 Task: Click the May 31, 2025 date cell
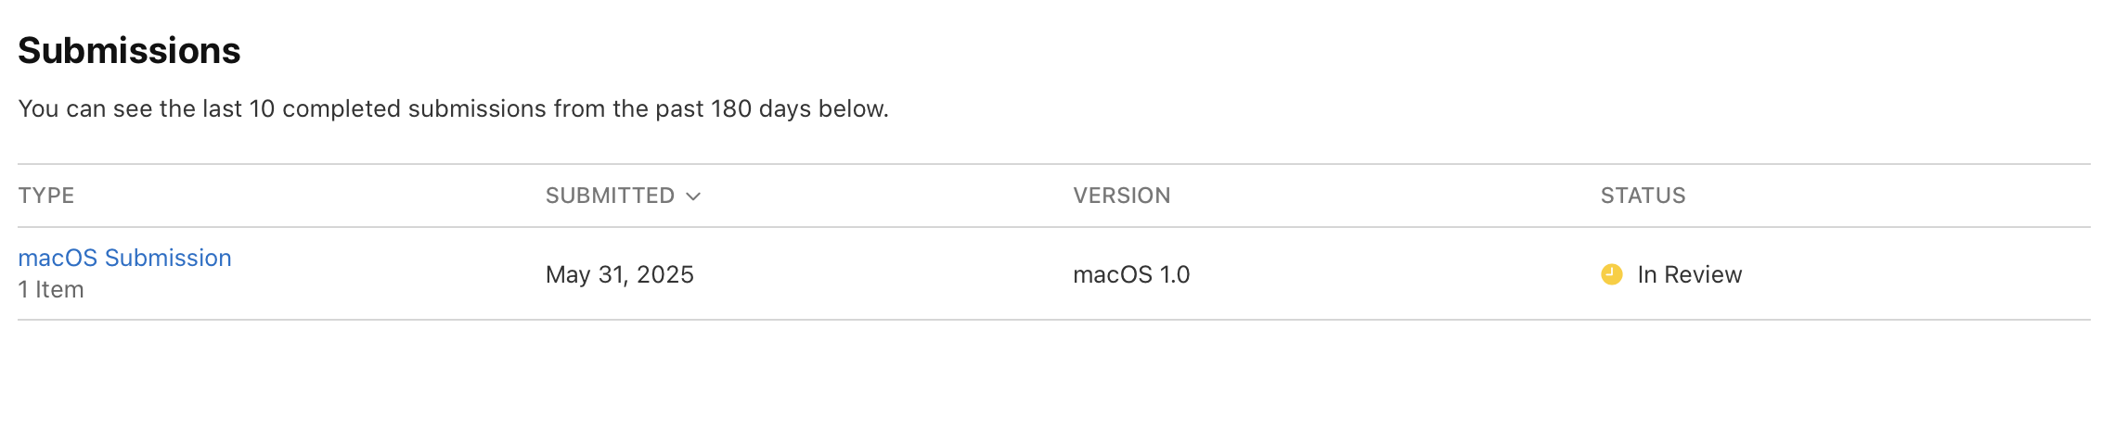point(620,274)
